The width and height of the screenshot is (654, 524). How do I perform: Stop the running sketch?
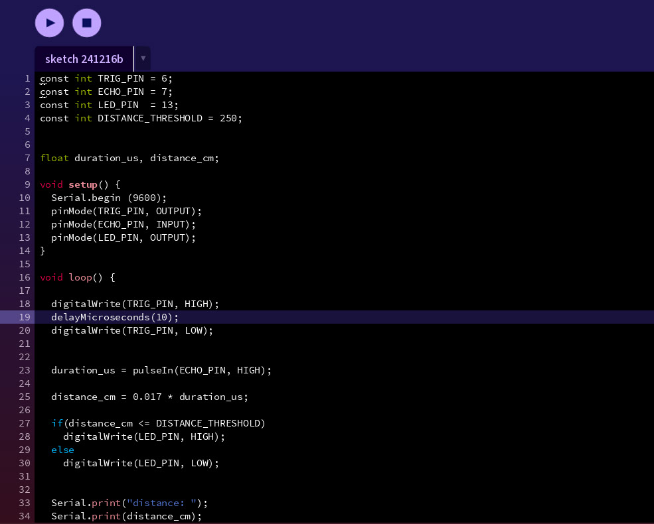tap(87, 23)
